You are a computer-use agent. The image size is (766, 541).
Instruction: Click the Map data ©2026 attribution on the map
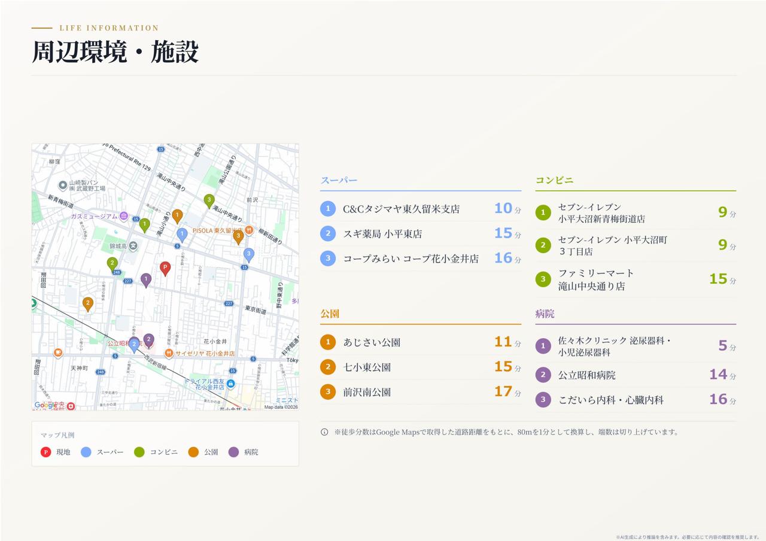281,407
